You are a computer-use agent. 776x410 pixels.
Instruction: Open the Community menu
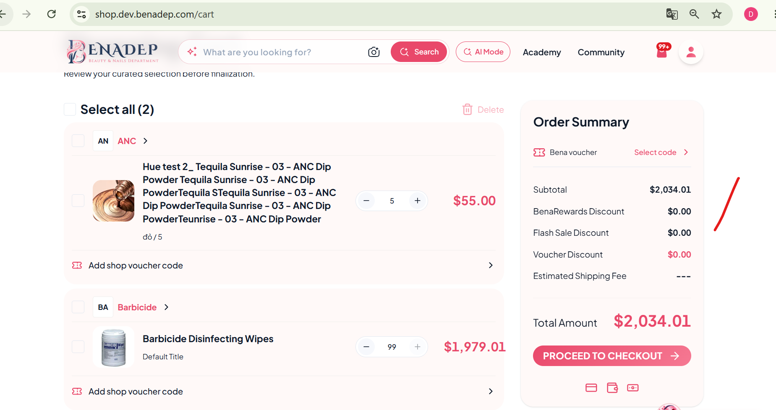(601, 52)
